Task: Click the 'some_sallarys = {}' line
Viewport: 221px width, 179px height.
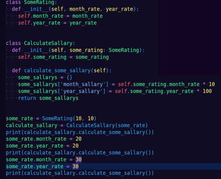Action: coord(45,77)
